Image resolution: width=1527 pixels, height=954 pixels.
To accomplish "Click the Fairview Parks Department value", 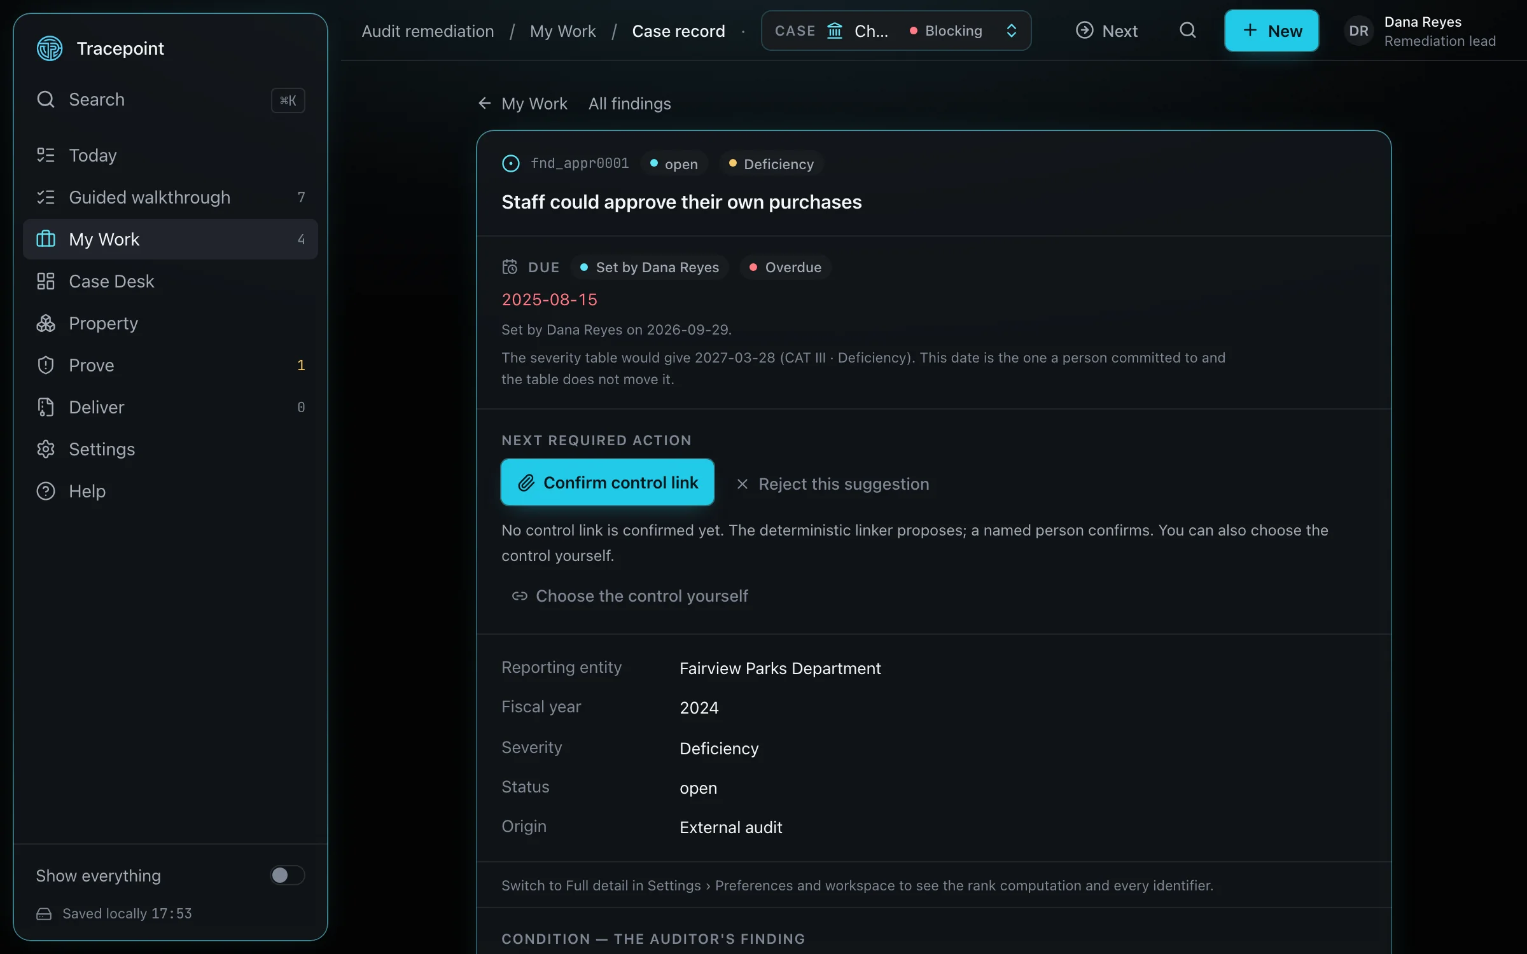I will pyautogui.click(x=780, y=668).
